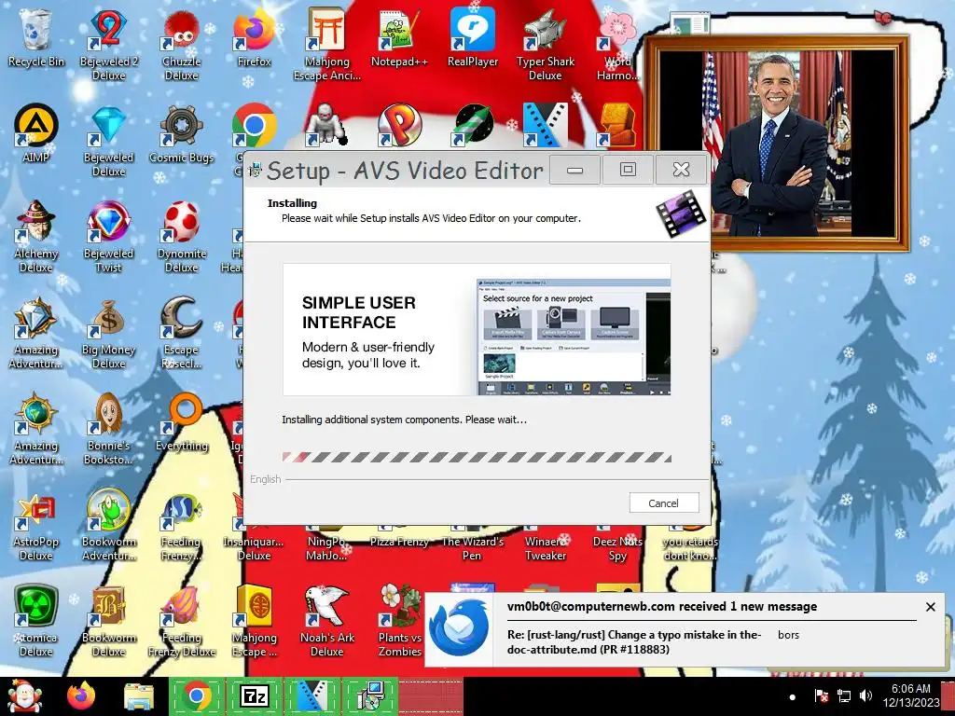Launch Bejeweled 2 Deluxe shortcut
The width and height of the screenshot is (955, 716).
click(x=108, y=44)
